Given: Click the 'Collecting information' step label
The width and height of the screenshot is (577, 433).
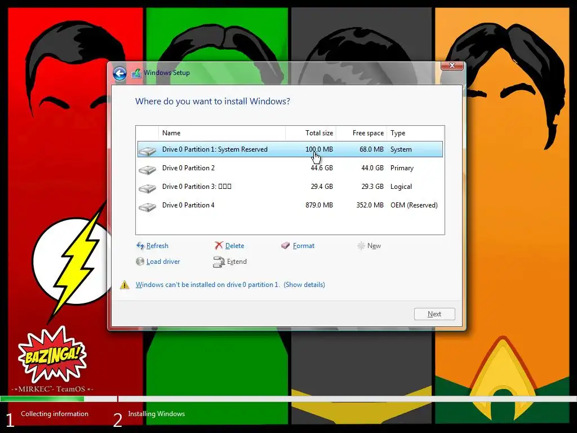Looking at the screenshot, I should pos(55,414).
